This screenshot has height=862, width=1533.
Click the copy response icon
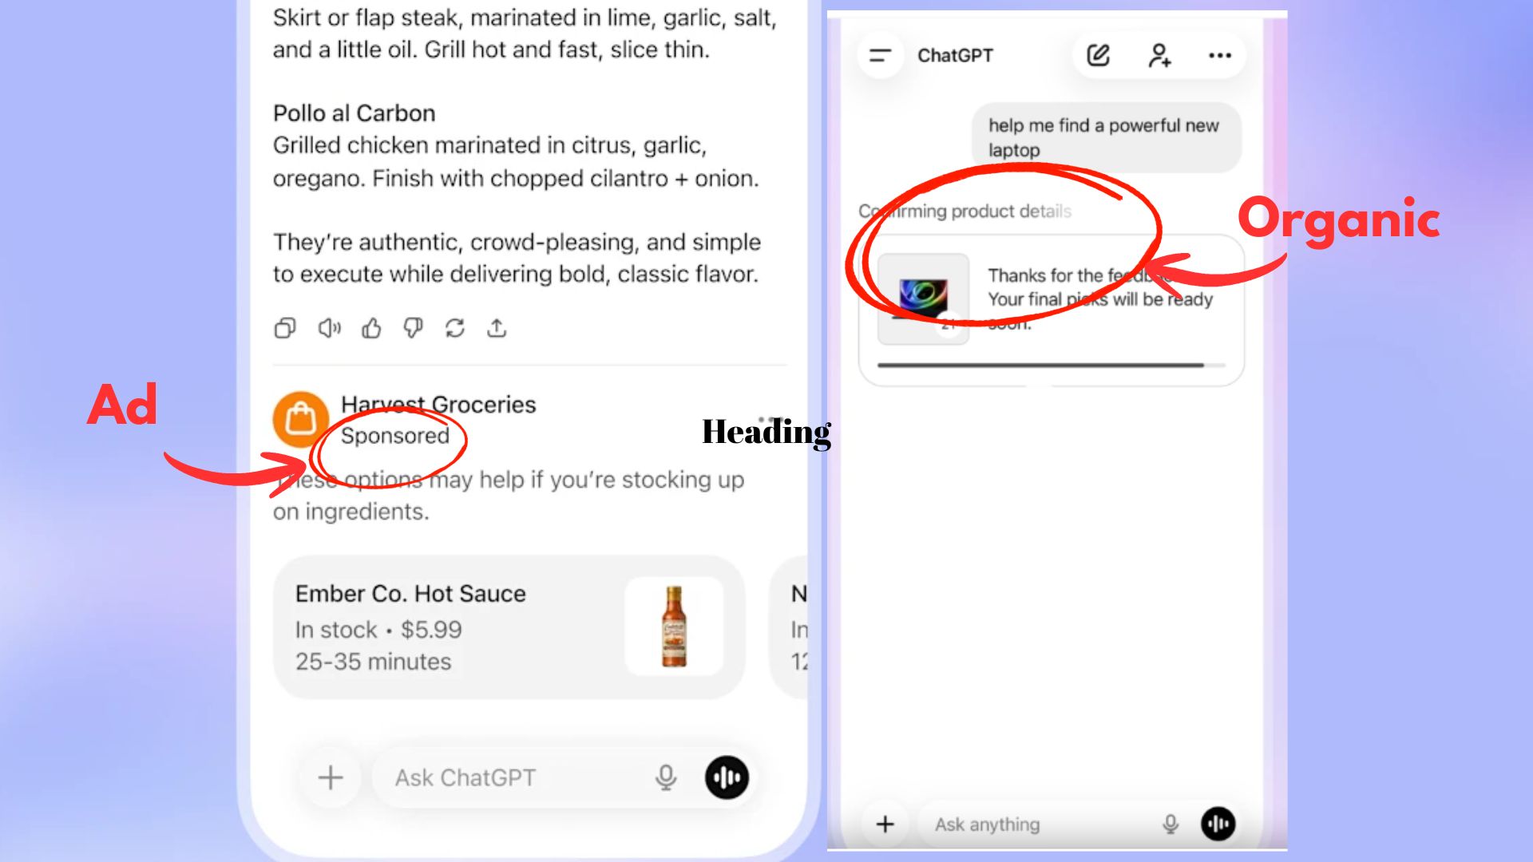pos(285,328)
